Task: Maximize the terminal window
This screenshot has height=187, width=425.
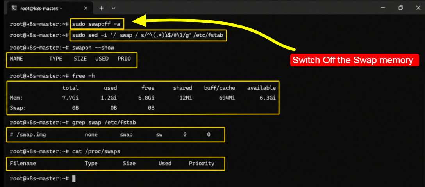Action: 401,8
